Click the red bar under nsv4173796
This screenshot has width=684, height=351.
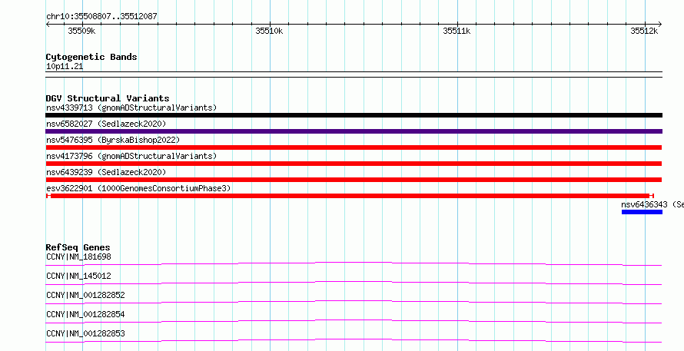coord(354,164)
